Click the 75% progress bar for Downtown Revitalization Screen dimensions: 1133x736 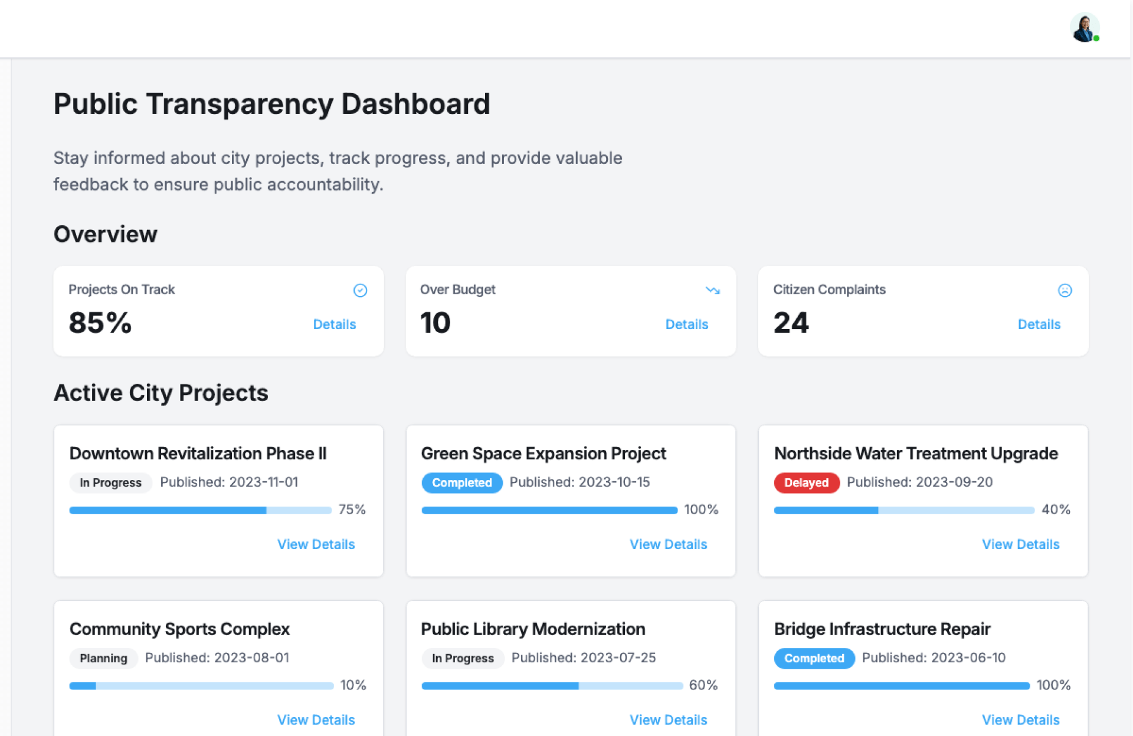click(x=200, y=510)
